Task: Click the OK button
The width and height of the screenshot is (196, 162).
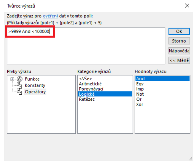Action: (x=179, y=31)
